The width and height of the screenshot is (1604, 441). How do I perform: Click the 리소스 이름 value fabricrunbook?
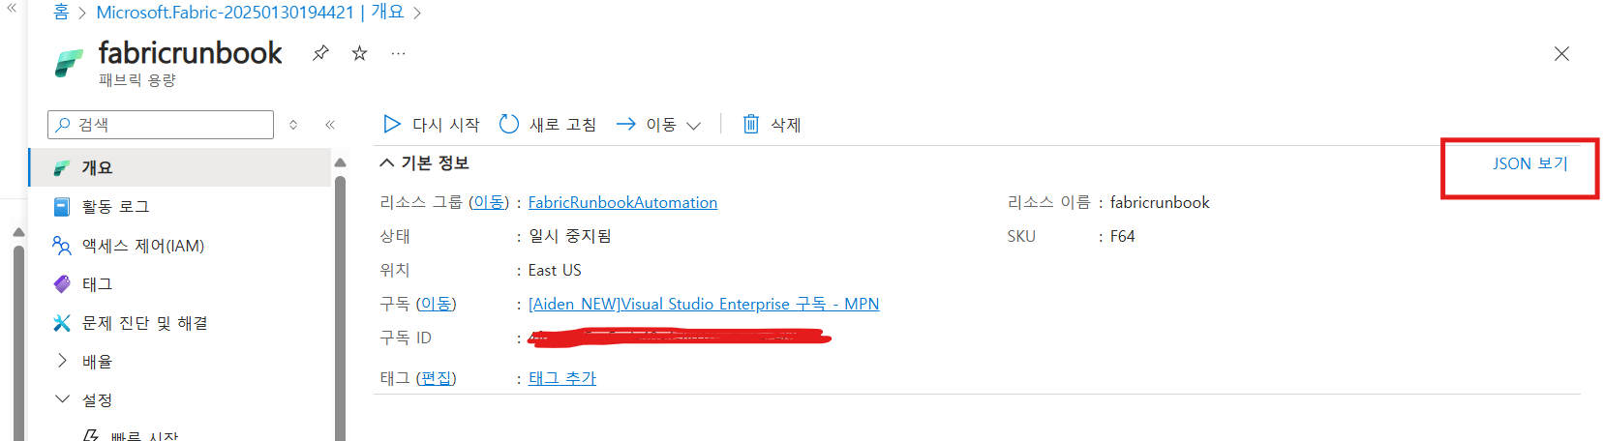pos(1160,202)
